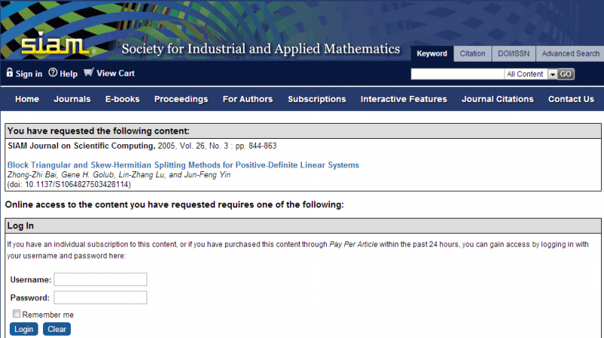604x338 pixels.
Task: Click the doi: 10.1137/S1064827503428114 text
Action: [69, 184]
